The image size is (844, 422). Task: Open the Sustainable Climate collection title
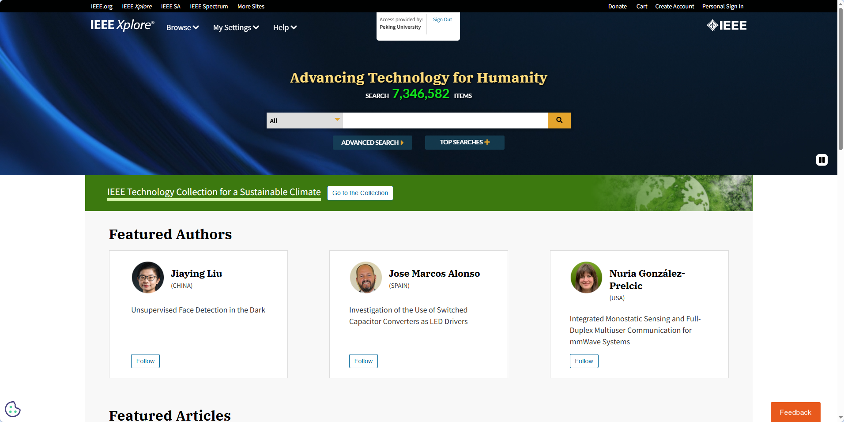(x=214, y=192)
